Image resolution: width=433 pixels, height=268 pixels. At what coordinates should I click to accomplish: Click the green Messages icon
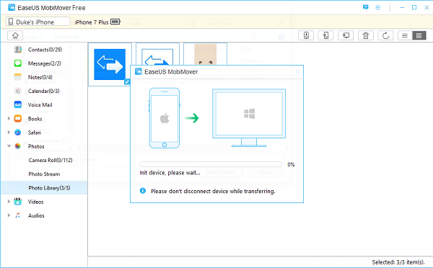(x=17, y=63)
